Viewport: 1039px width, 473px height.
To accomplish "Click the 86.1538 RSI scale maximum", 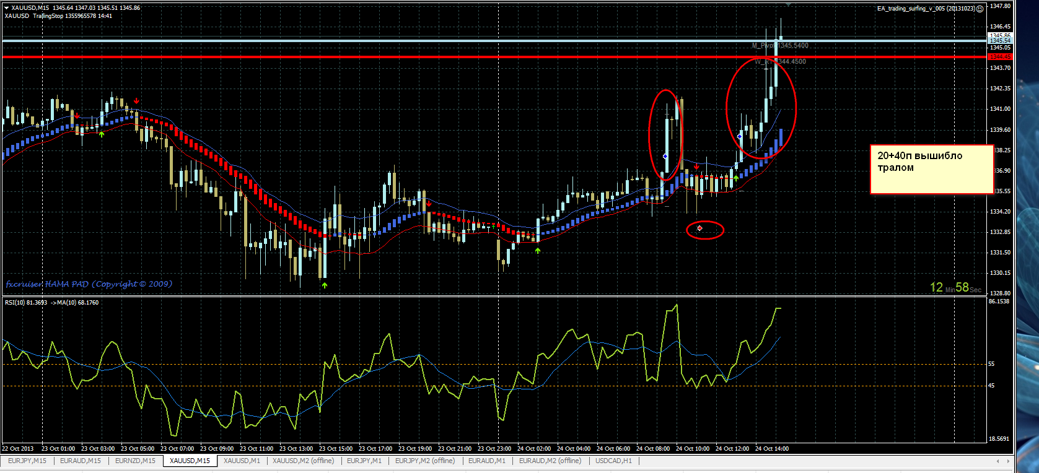I will coord(999,302).
